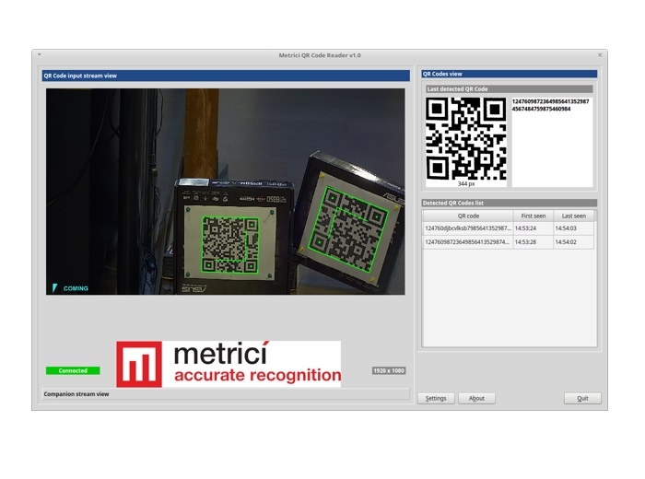Click the right tilted green-boxed QR code
645x479 pixels.
(x=350, y=228)
